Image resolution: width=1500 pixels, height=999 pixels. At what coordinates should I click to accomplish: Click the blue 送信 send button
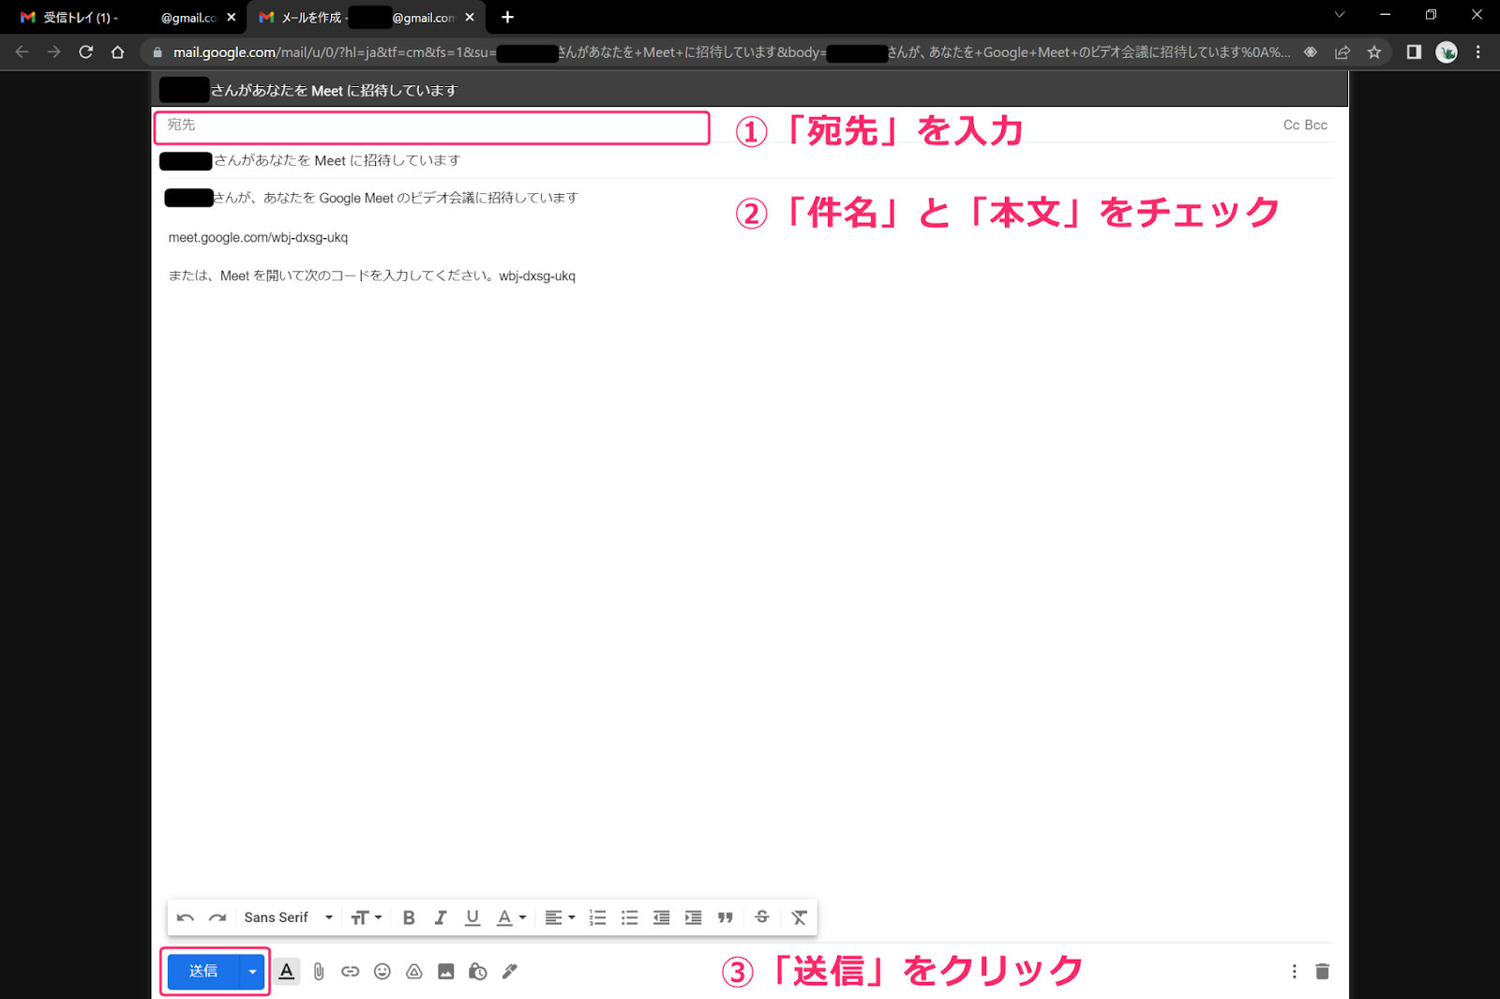pyautogui.click(x=203, y=971)
